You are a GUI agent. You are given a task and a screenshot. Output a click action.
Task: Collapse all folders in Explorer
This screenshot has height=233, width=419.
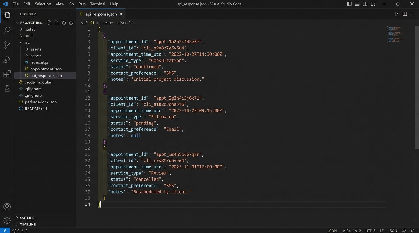tap(71, 23)
